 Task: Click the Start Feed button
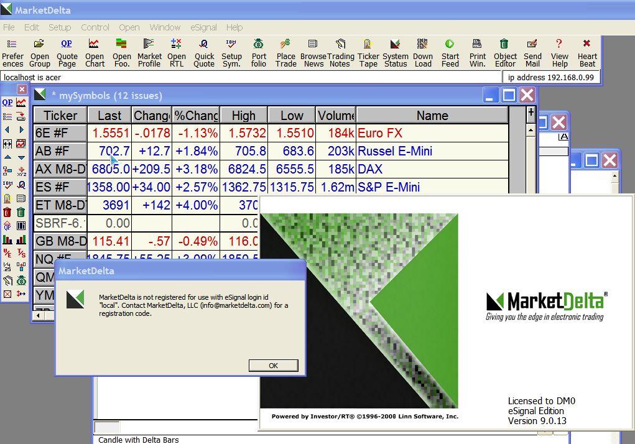450,52
